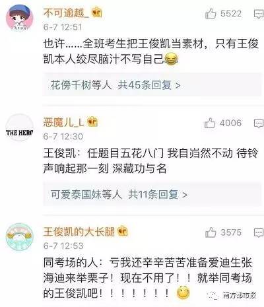Reply to 恶魔儿_L via comment bubble icon

pyautogui.click(x=259, y=123)
